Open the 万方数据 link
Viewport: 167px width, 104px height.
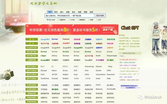coord(55,85)
